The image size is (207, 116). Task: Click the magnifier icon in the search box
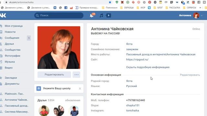click(x=38, y=15)
